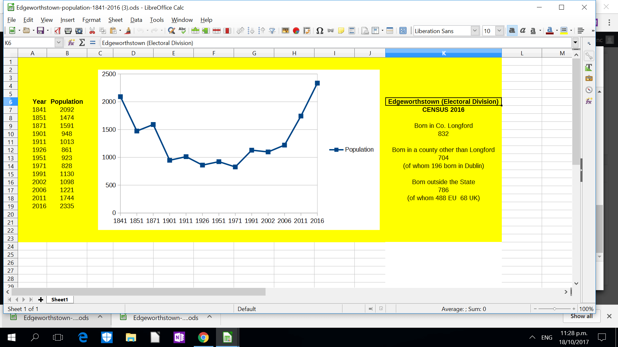
Task: Apply yellow background color swatch
Action: 564,31
